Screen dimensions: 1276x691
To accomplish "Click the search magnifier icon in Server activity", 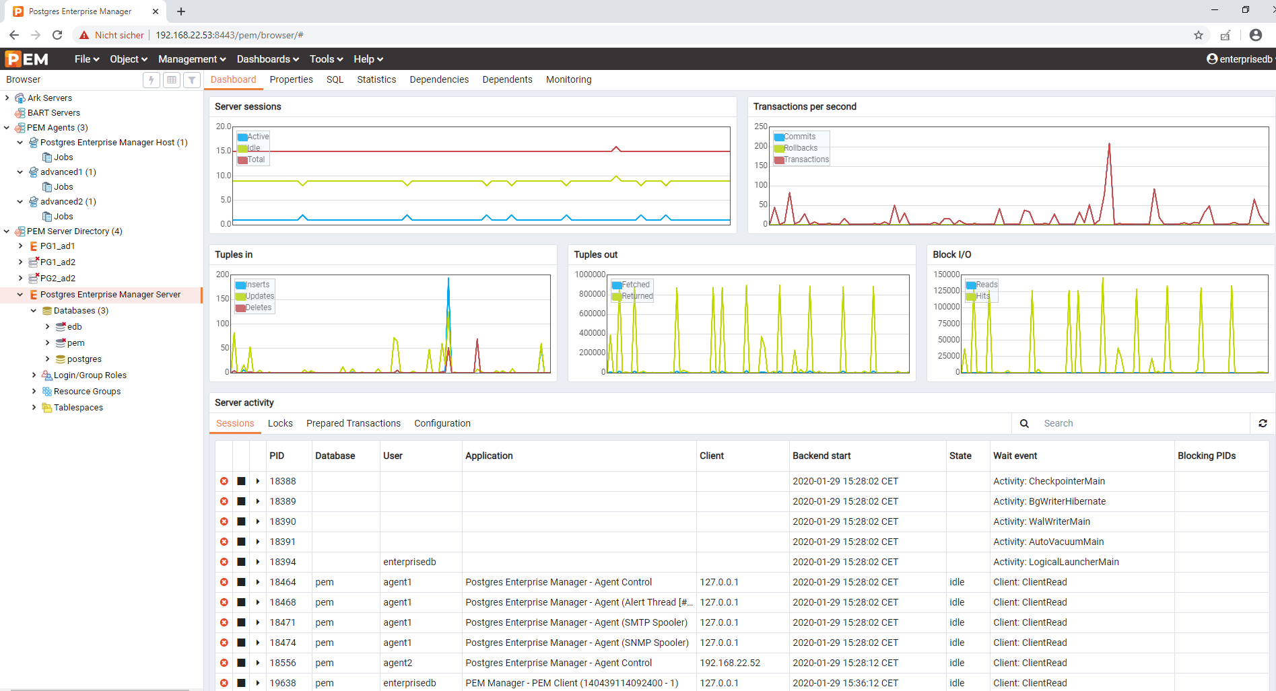I will coord(1024,423).
